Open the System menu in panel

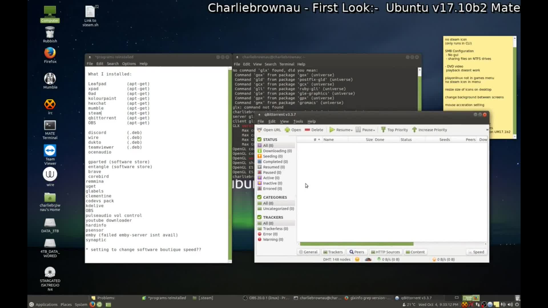click(x=81, y=304)
